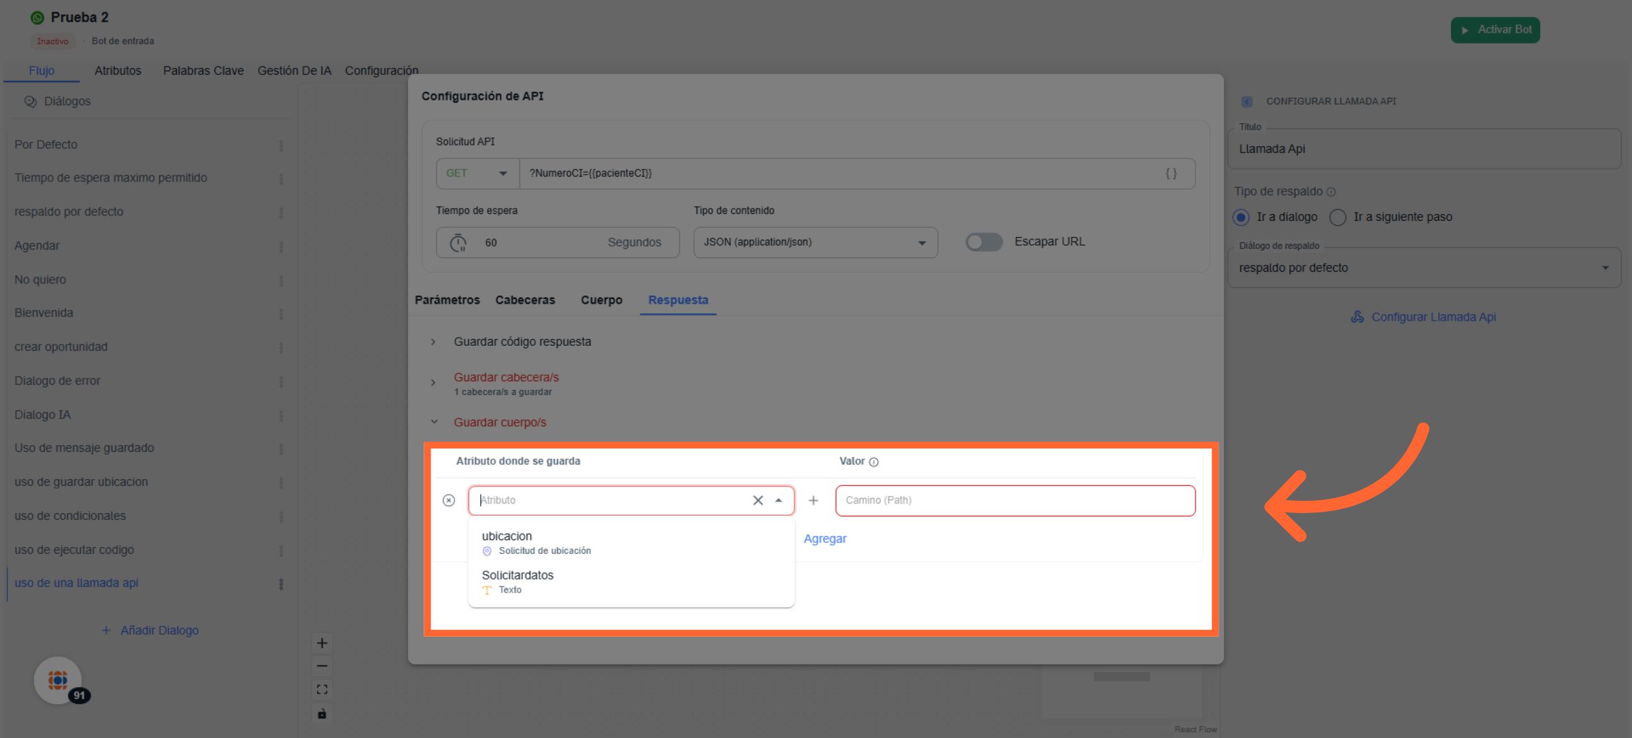Expand Guardar código respuesta section
The width and height of the screenshot is (1632, 738).
(x=522, y=342)
